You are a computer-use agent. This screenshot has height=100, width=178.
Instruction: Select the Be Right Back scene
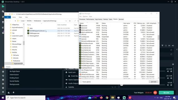tap(15, 71)
